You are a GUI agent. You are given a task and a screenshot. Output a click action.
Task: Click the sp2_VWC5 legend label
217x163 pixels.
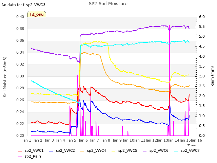(x=127, y=150)
